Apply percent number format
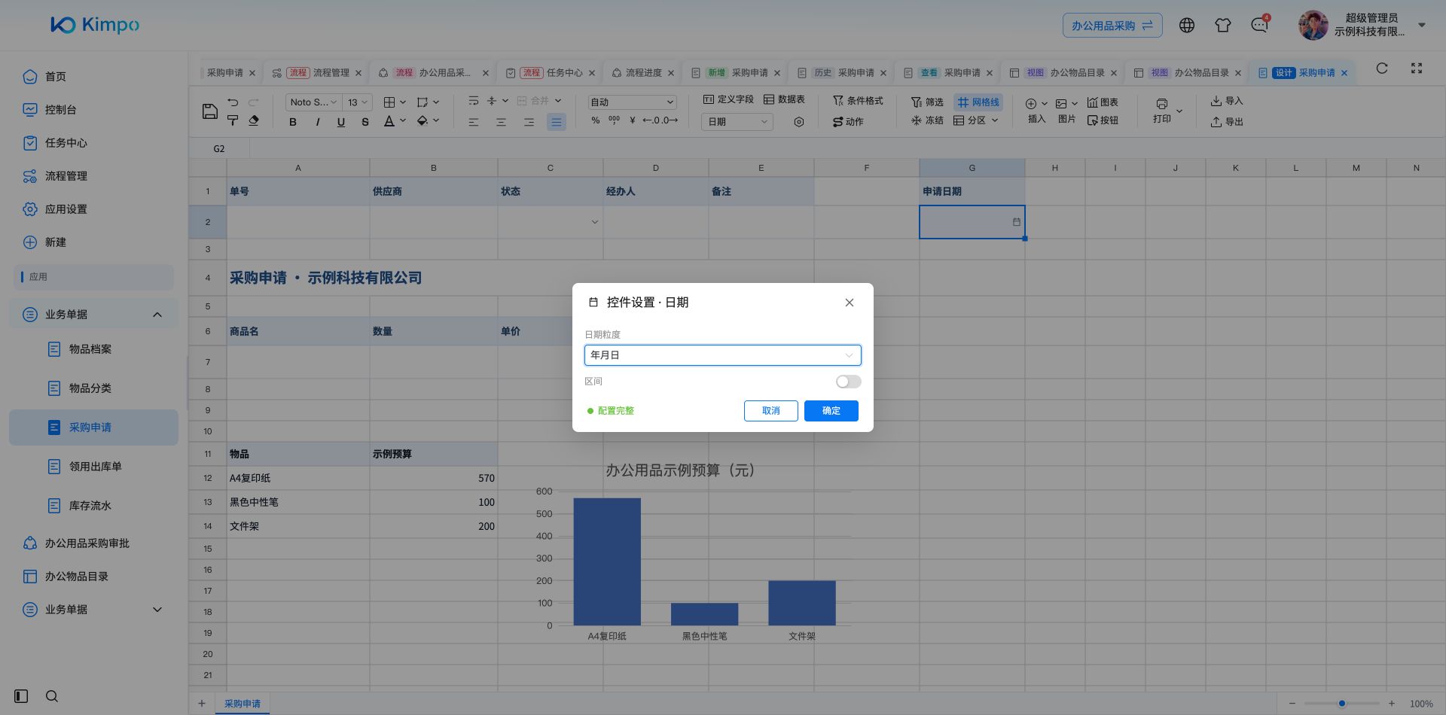This screenshot has width=1446, height=715. click(x=596, y=120)
